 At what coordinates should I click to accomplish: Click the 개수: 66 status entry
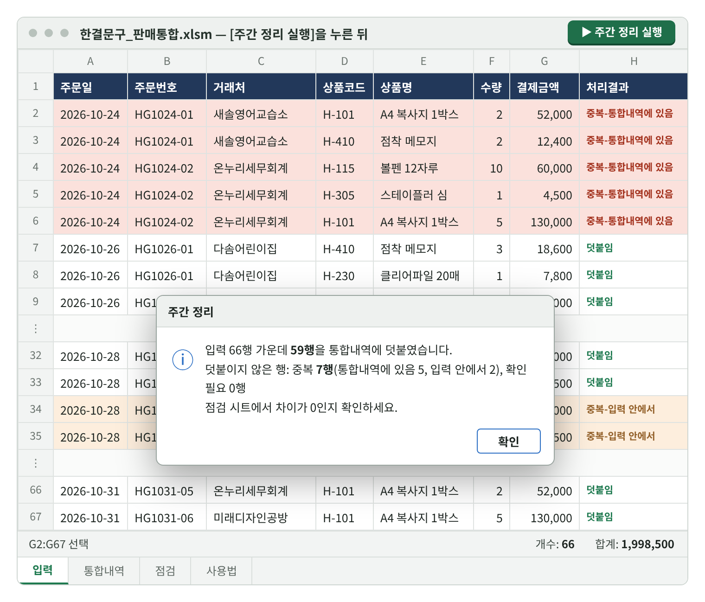[x=555, y=544]
